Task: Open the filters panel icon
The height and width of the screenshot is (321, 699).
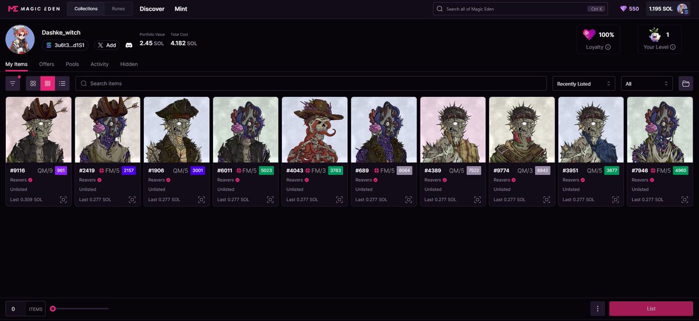Action: 13,83
